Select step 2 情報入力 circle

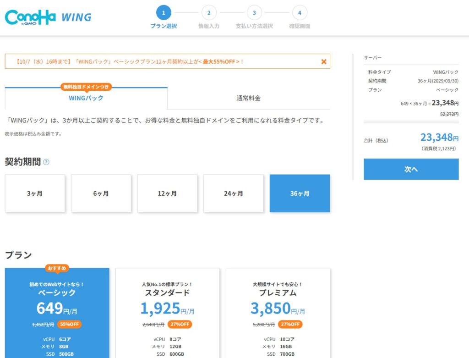[x=209, y=12]
